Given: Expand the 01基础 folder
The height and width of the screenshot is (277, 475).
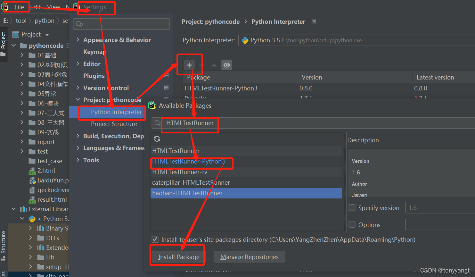Looking at the screenshot, I should pyautogui.click(x=22, y=55).
